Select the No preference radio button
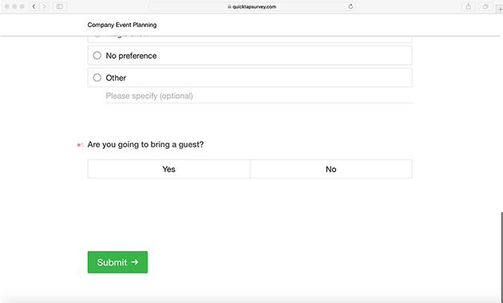 [x=97, y=55]
